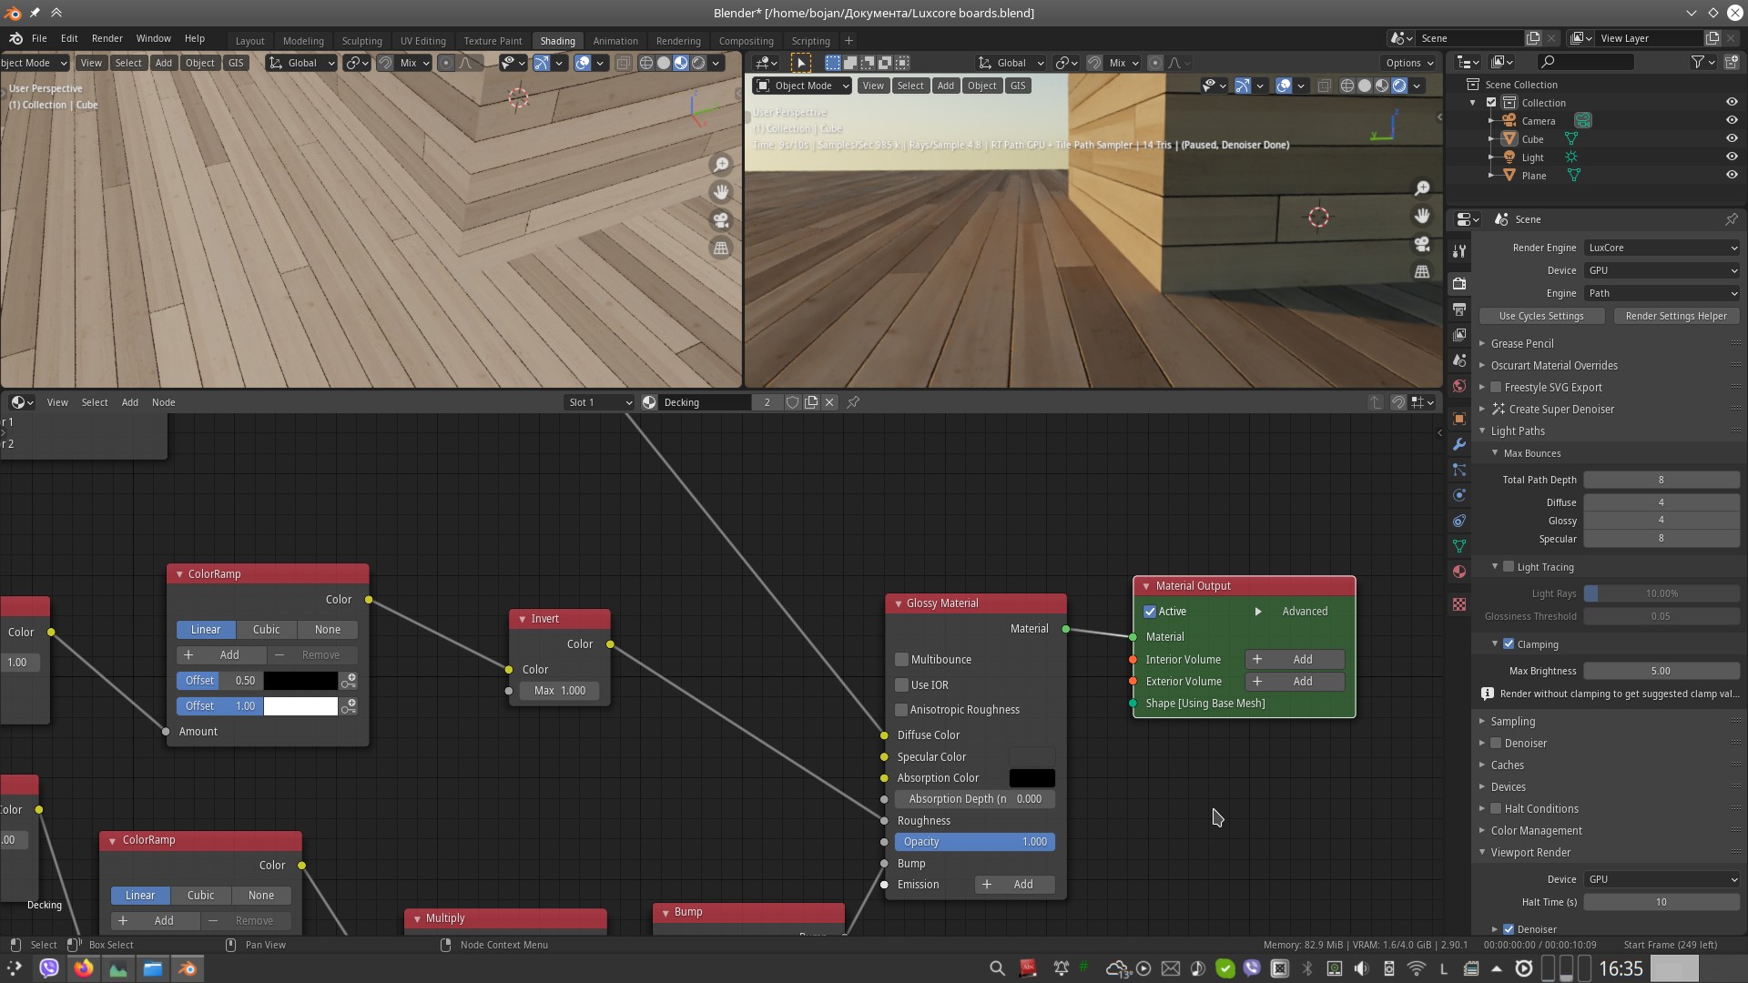Click the Opacity slider in Glossy Material
This screenshot has width=1748, height=983.
tap(974, 842)
